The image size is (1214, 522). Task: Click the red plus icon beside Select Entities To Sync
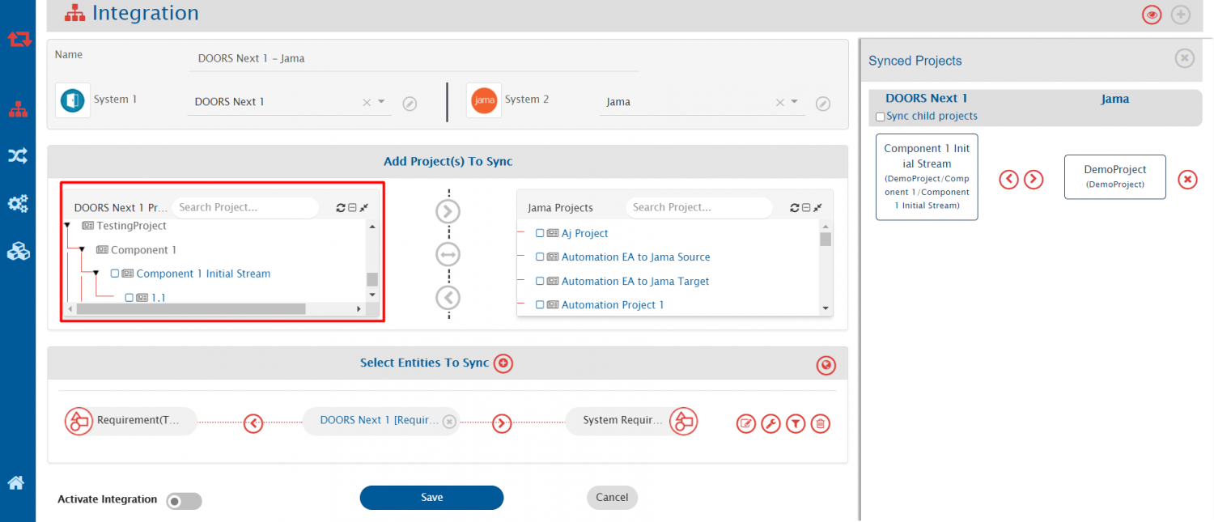503,363
